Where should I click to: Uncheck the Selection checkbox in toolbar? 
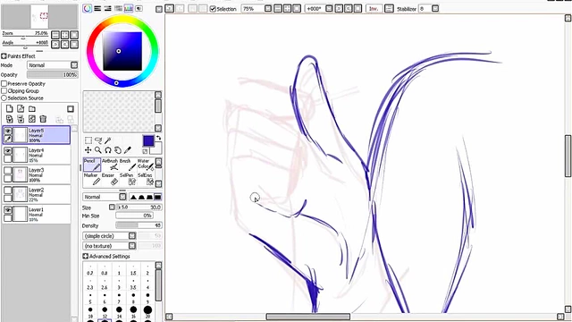[x=213, y=9]
